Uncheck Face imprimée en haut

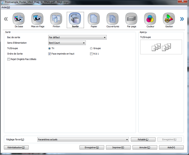(x=49, y=54)
